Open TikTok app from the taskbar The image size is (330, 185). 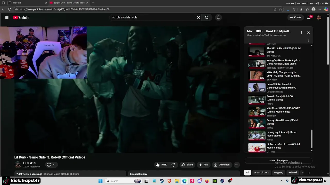click(x=192, y=181)
